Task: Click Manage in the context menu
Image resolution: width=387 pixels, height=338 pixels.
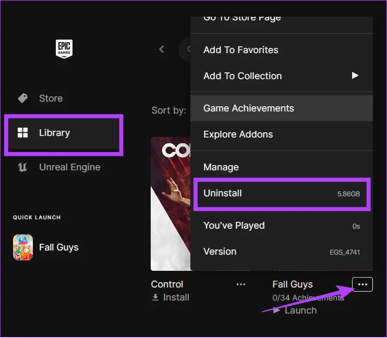Action: [282, 167]
